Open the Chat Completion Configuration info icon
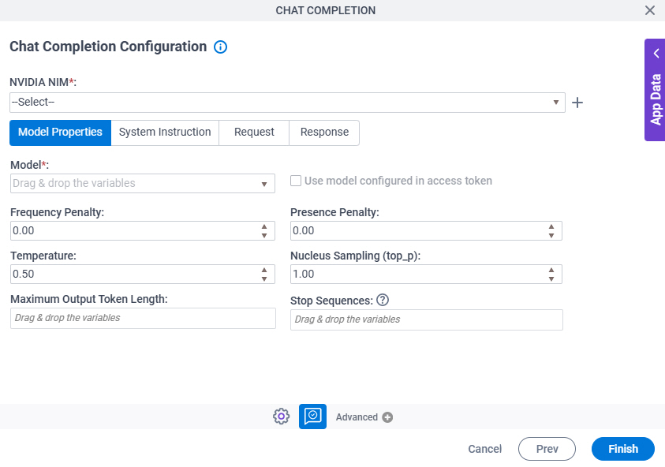Screen dimensions: 665x467 pyautogui.click(x=220, y=47)
